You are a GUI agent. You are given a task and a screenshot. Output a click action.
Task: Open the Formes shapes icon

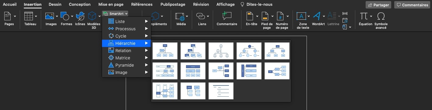click(x=65, y=16)
